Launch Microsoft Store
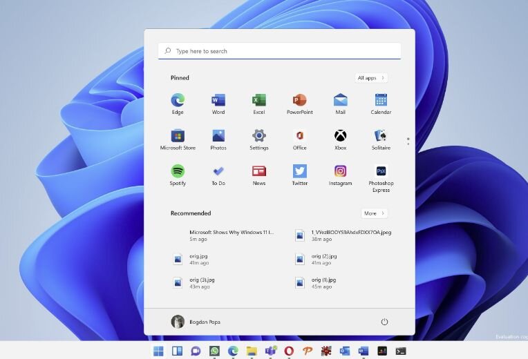This screenshot has width=528, height=359. [x=178, y=139]
